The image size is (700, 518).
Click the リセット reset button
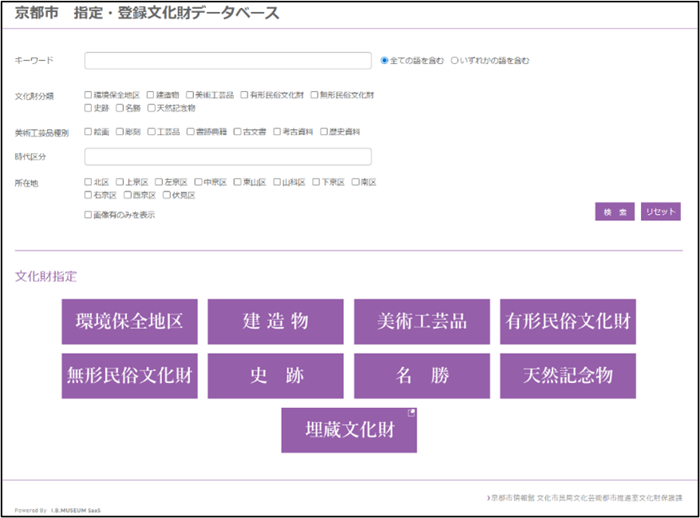click(660, 212)
